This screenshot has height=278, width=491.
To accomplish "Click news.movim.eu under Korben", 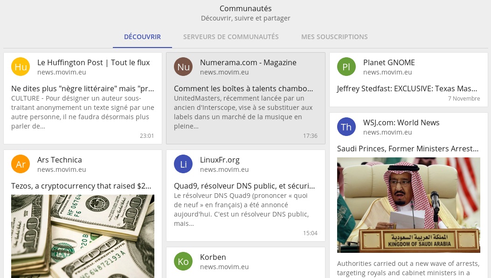I will pos(225,267).
